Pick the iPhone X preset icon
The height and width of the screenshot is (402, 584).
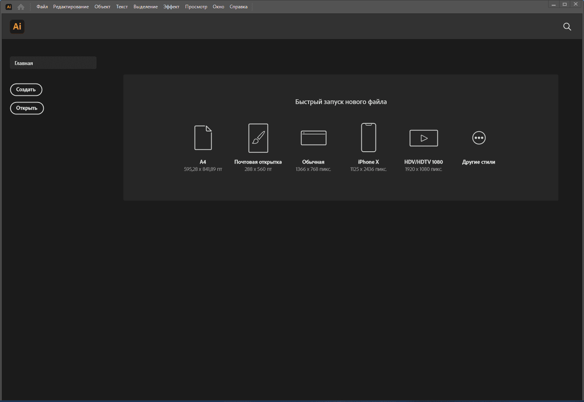(x=368, y=138)
